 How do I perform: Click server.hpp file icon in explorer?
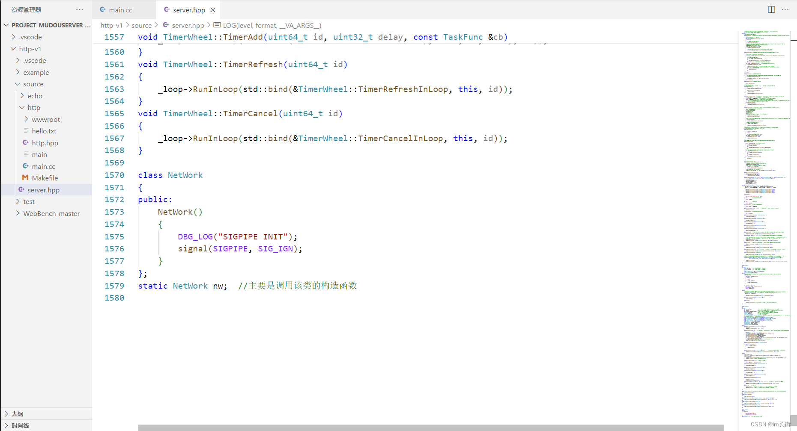[21, 190]
